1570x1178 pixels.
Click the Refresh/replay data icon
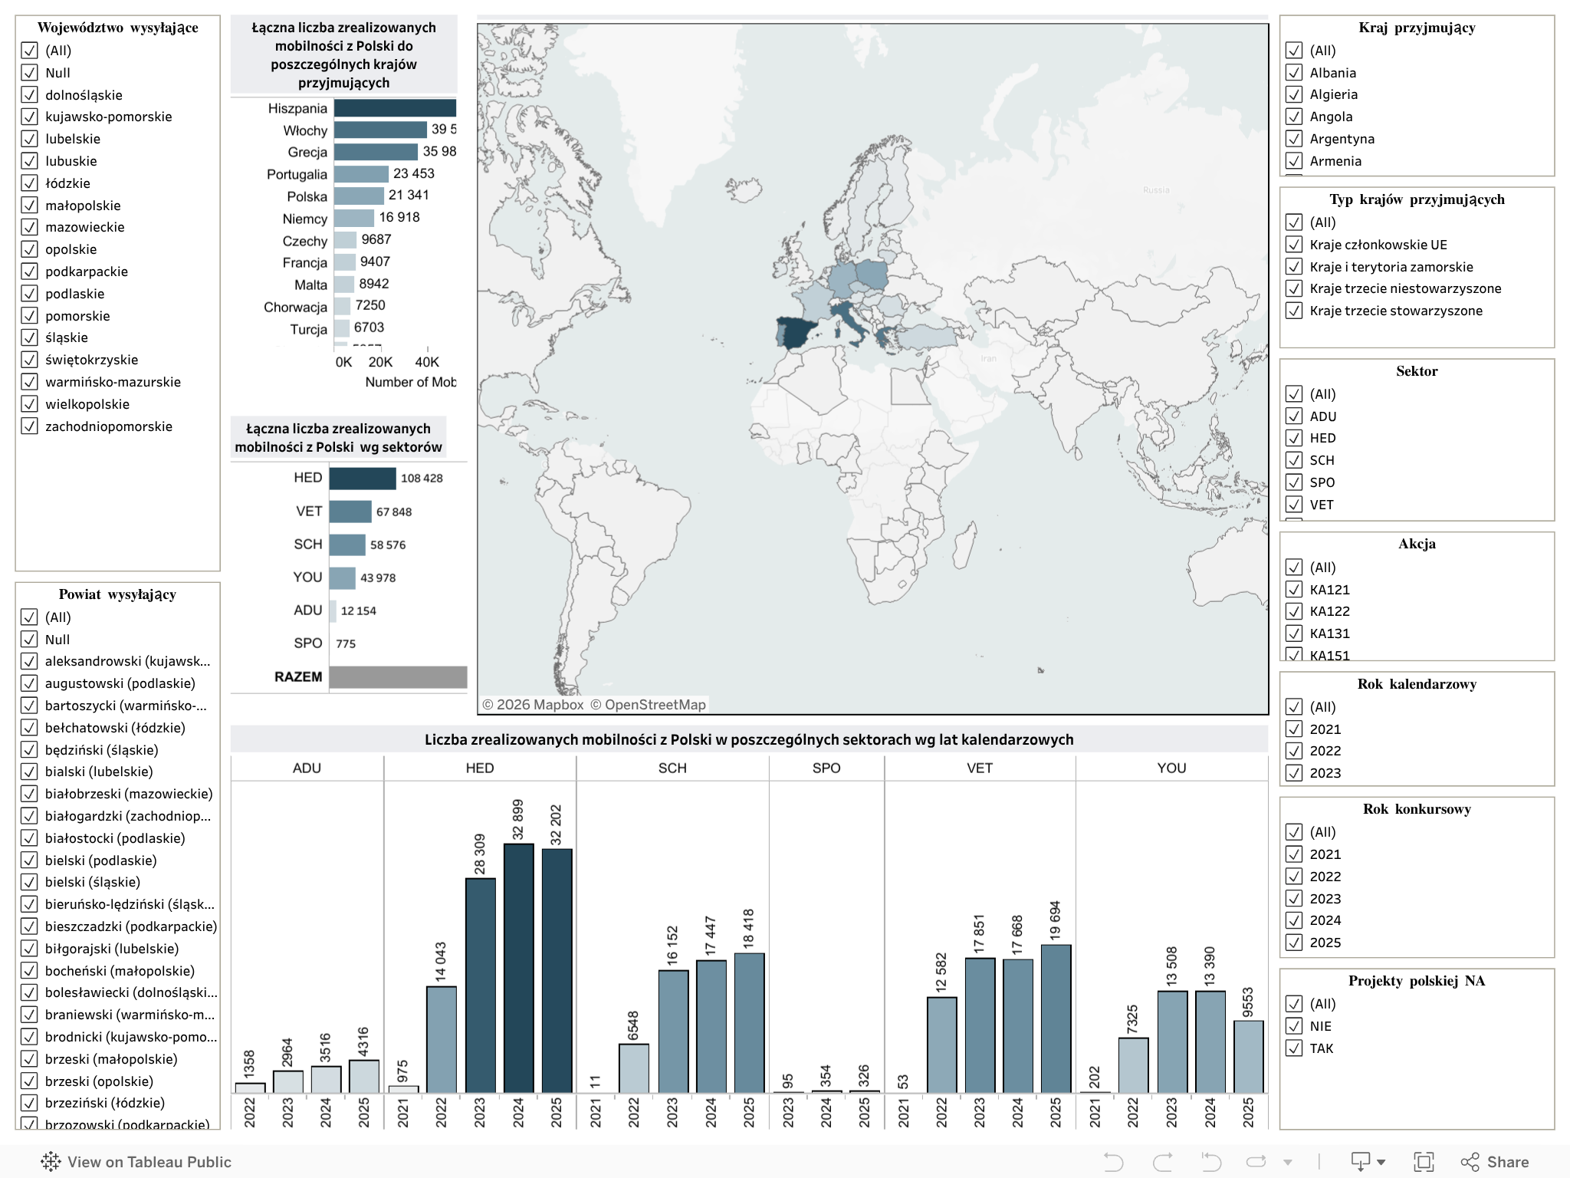(x=1256, y=1162)
